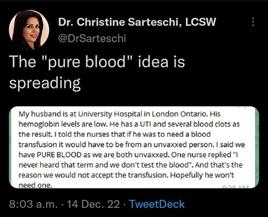Click "PURE BLOOD" inside the attached message
268x217 pixels.
click(59, 155)
